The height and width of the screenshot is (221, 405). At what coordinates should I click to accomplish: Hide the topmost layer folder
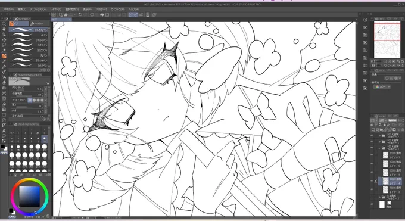point(372,135)
